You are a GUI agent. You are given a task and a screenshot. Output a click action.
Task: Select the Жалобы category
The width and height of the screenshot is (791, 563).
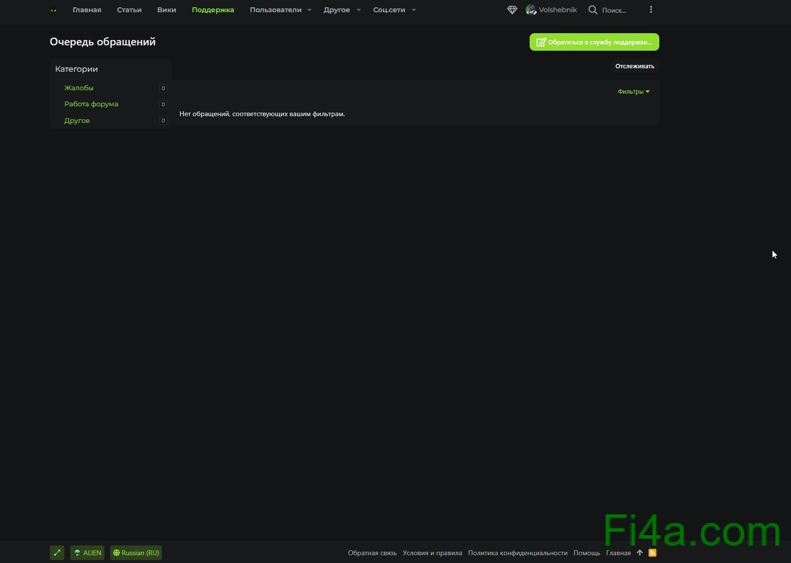pyautogui.click(x=79, y=88)
